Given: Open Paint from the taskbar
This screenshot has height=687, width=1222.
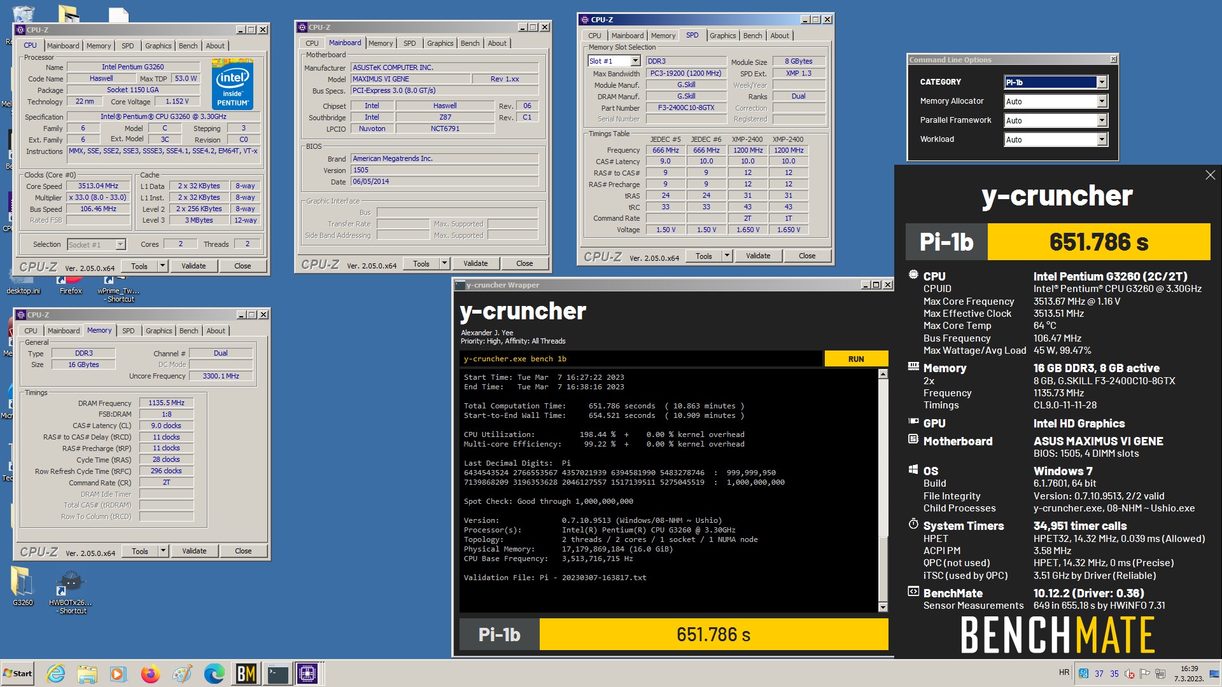Looking at the screenshot, I should pos(182,674).
